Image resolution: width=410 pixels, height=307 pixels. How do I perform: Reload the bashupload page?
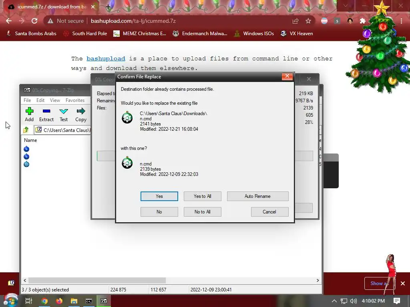click(34, 21)
